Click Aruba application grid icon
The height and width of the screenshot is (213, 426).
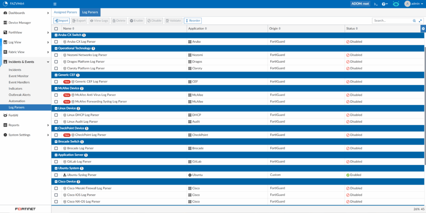(x=190, y=42)
